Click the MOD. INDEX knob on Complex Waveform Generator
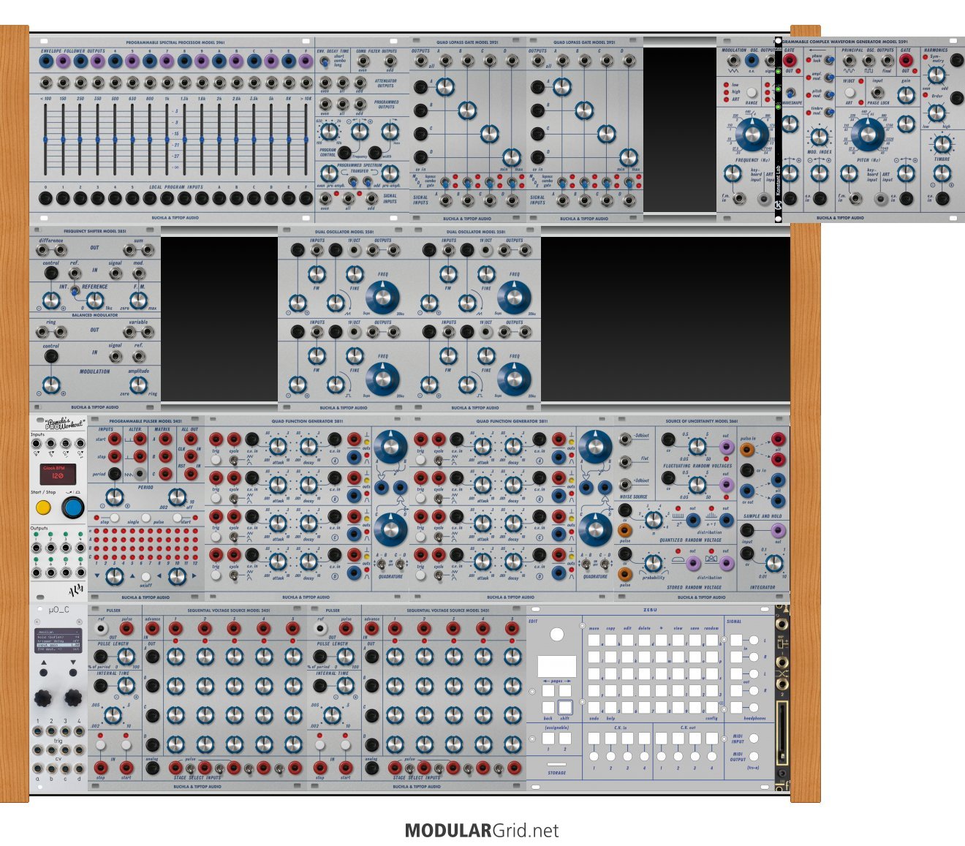965x846 pixels. [819, 137]
